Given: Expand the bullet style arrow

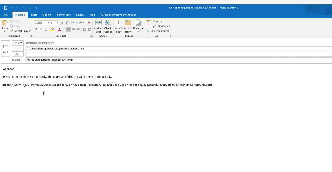Looking at the screenshot, I should coord(76,23).
